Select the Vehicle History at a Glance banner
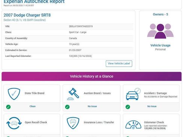Viewport: 183px width, 137px height. pos(91,76)
